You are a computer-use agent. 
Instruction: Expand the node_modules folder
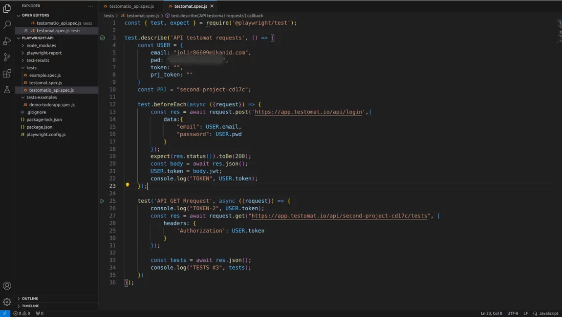point(41,45)
